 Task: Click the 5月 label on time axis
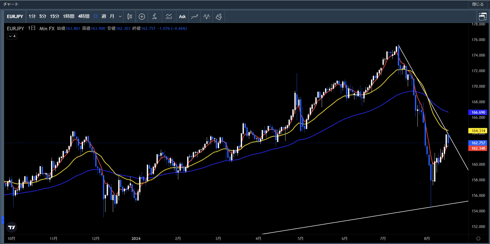pyautogui.click(x=300, y=239)
